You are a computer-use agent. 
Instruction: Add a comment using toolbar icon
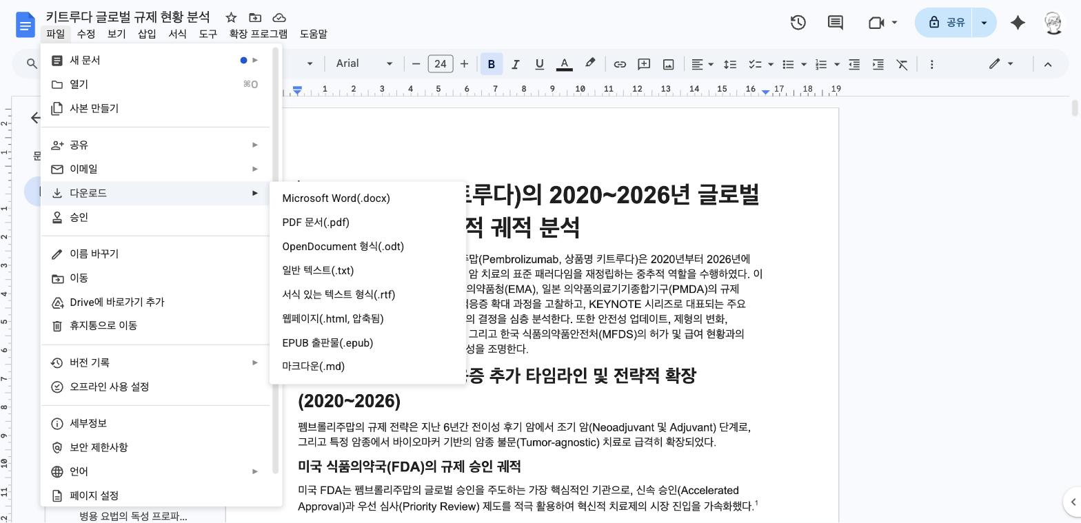[x=644, y=64]
